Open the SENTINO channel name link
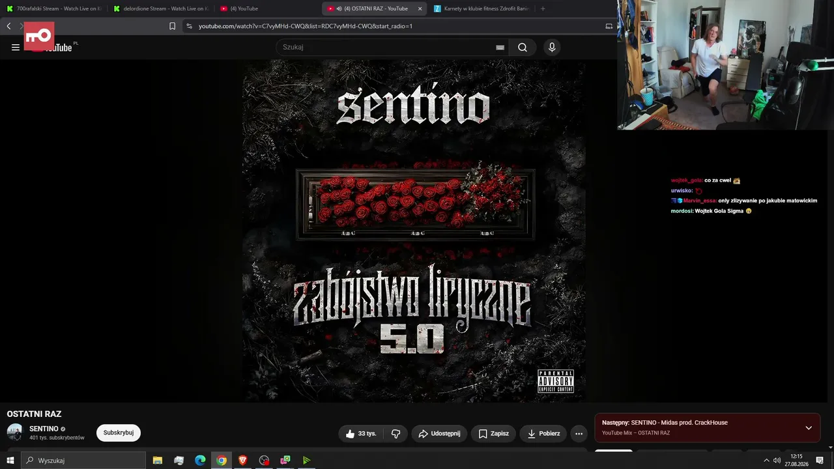Image resolution: width=834 pixels, height=469 pixels. click(x=44, y=429)
